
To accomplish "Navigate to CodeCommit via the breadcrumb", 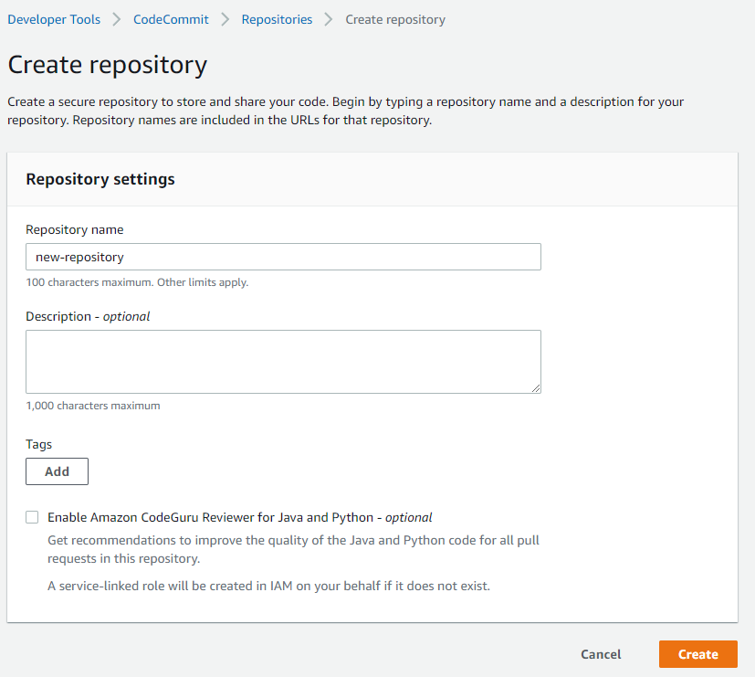I will [170, 19].
